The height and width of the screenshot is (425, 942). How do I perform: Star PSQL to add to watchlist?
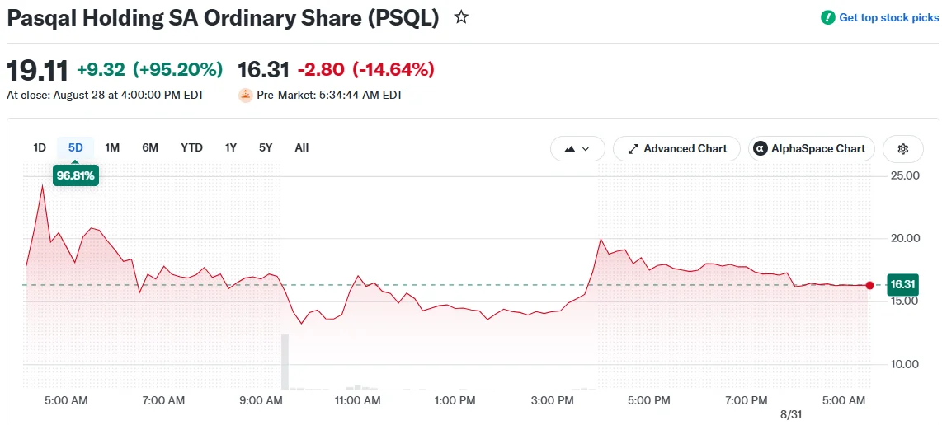(x=461, y=17)
